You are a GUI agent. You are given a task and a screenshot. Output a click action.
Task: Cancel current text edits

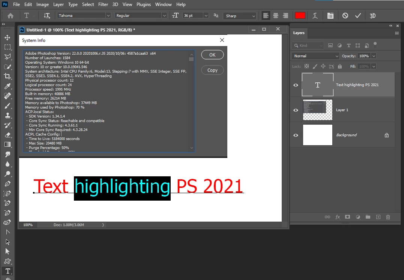(x=345, y=16)
